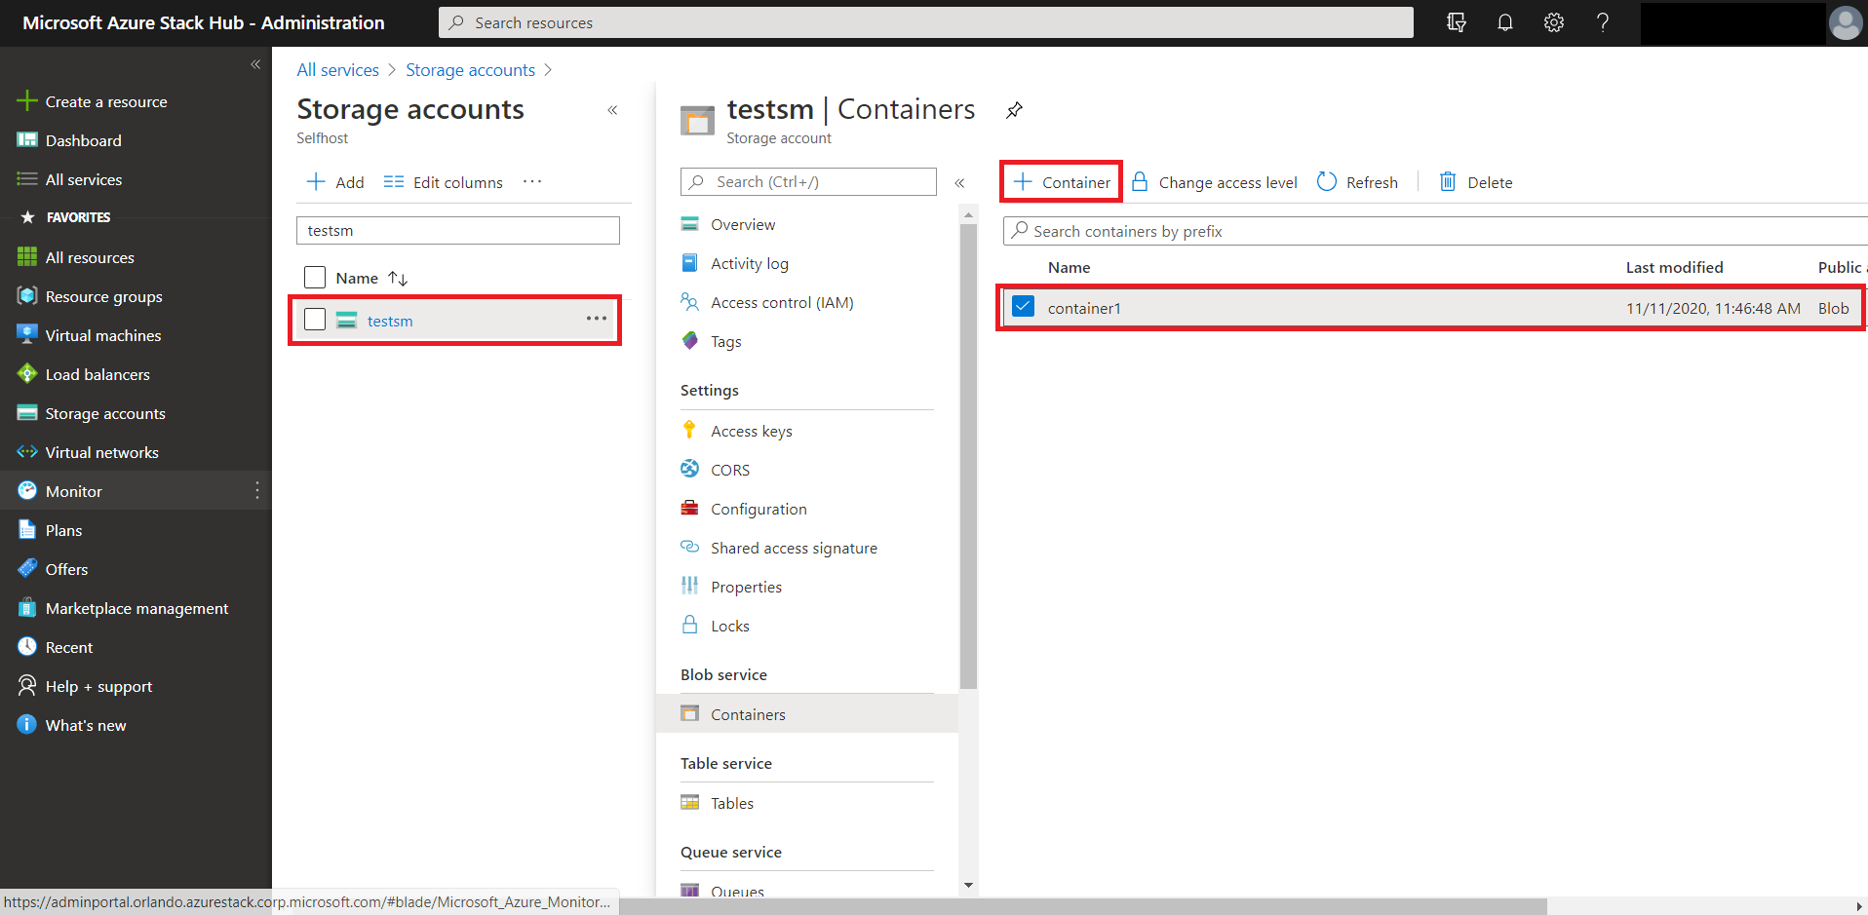Open the notifications bell icon
This screenshot has width=1868, height=915.
click(x=1505, y=22)
